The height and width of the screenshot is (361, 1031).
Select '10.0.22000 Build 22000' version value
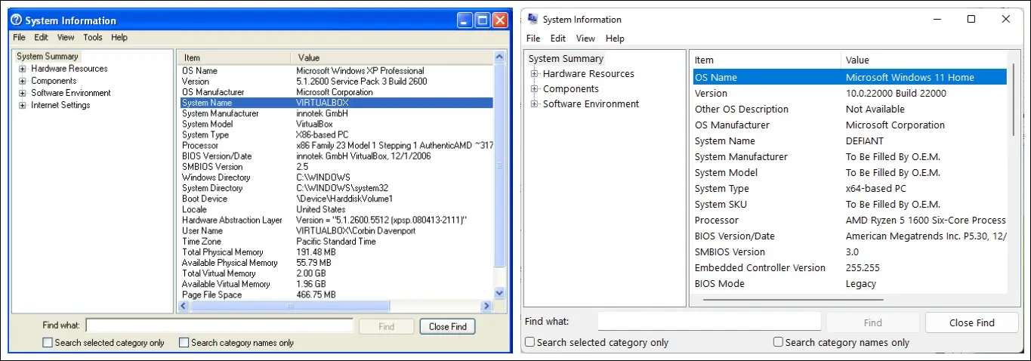coord(896,93)
